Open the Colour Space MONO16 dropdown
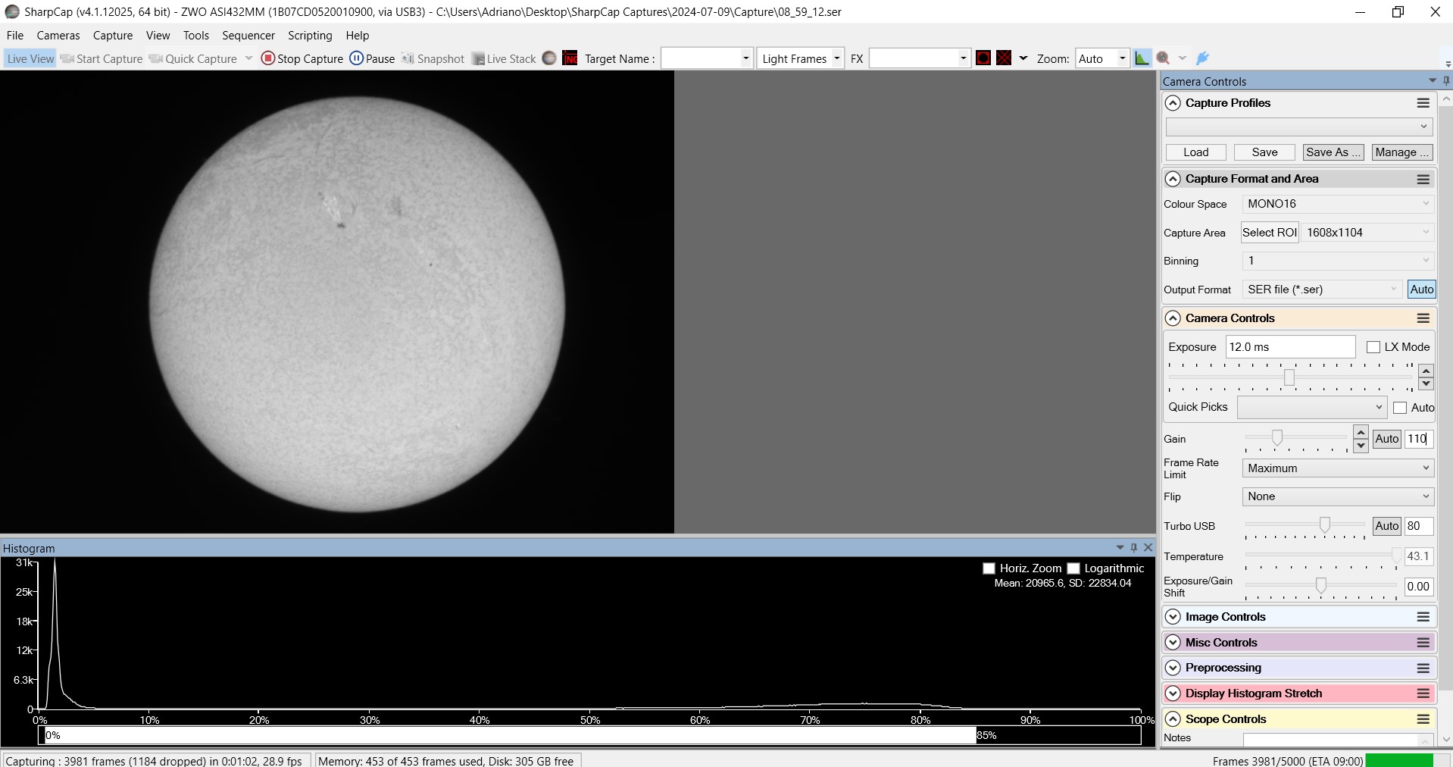This screenshot has width=1453, height=767. coord(1337,204)
